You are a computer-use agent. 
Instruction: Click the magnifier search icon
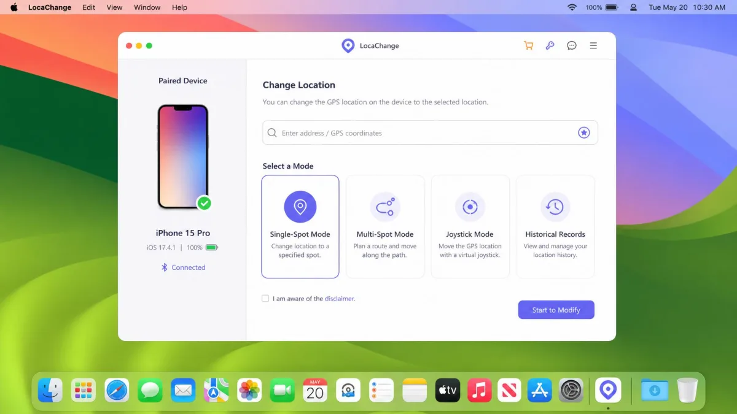click(272, 132)
